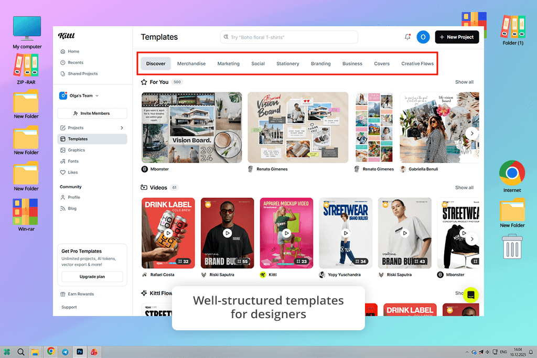Open the yellow chat support bubble
Viewport: 537px width, 358px height.
coord(471,295)
